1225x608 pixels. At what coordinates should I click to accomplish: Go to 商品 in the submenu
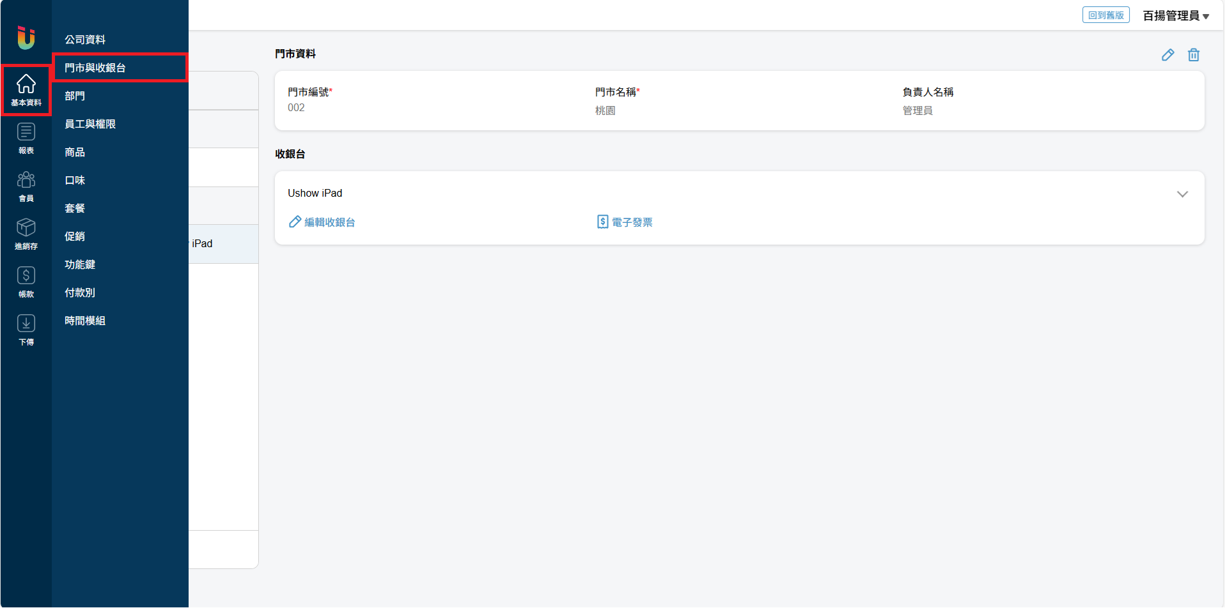(x=75, y=152)
